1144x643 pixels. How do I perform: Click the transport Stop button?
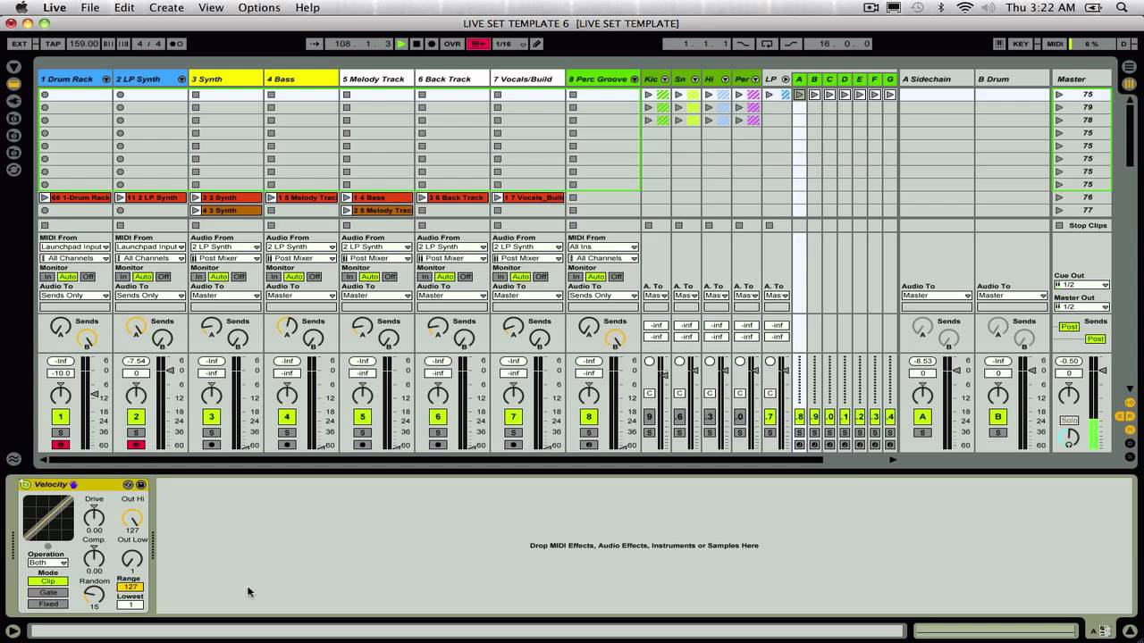pos(416,44)
